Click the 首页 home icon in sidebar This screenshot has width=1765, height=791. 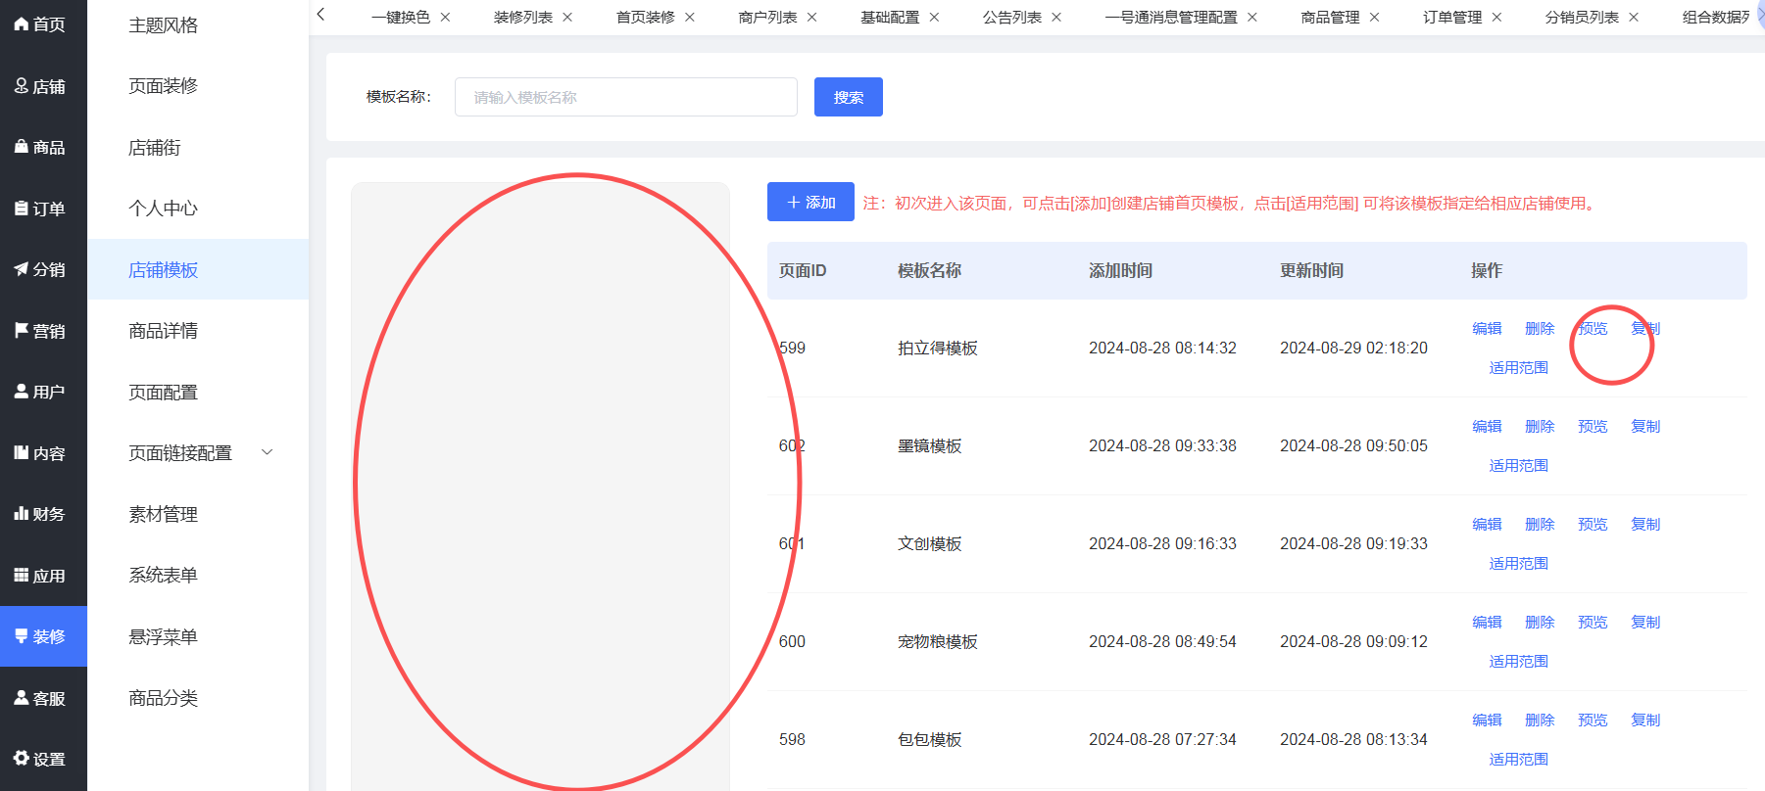coord(22,24)
